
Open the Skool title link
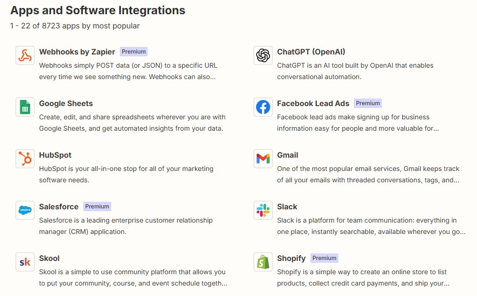[x=49, y=258]
